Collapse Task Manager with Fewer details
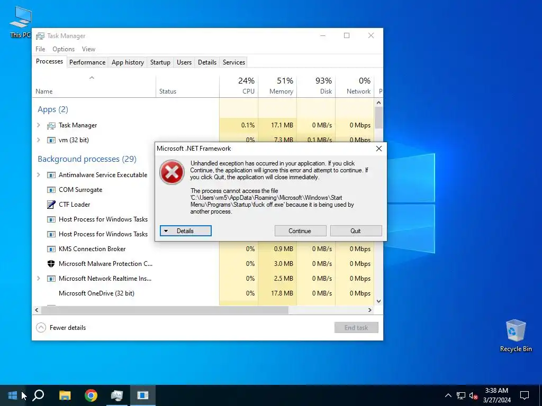This screenshot has width=542, height=406. tap(61, 328)
